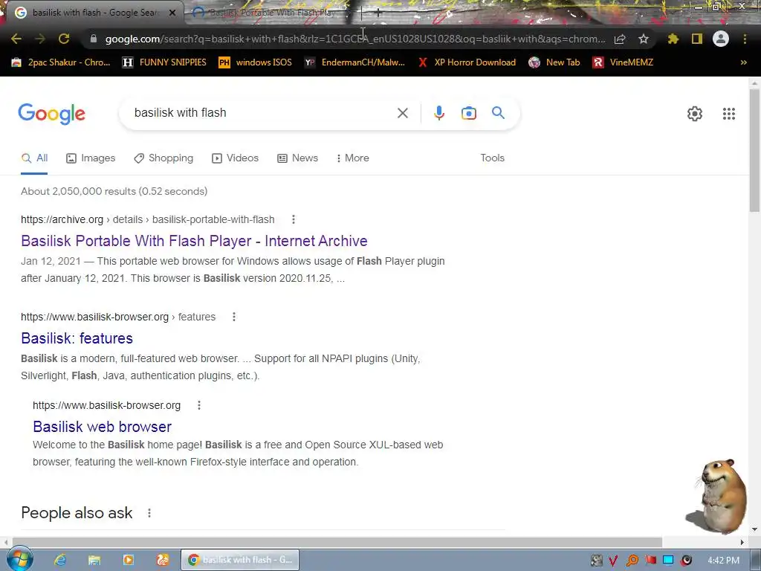This screenshot has height=571, width=761.
Task: Click the taskbar clock showing 4:42 PM
Action: 723,561
